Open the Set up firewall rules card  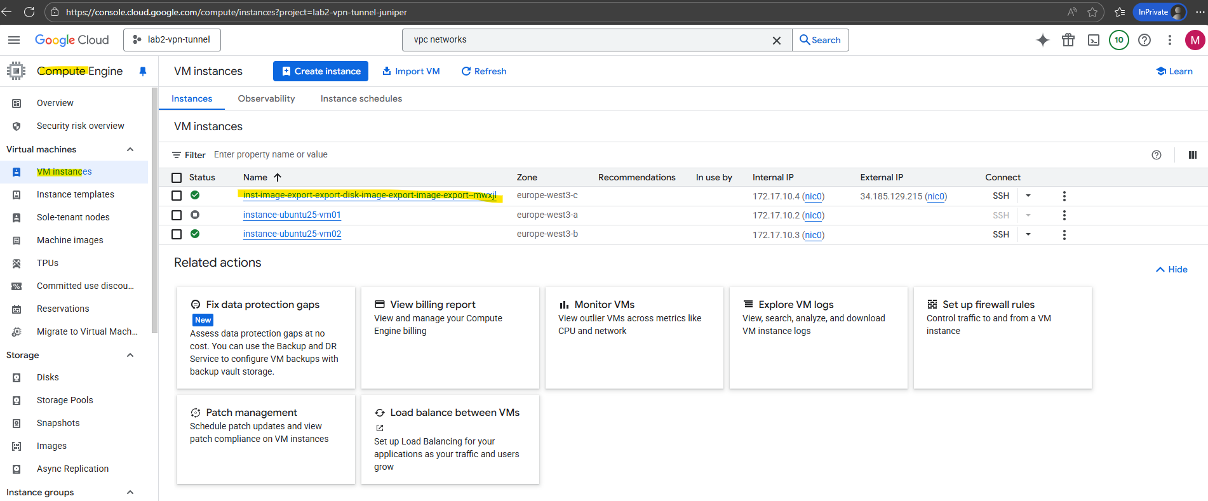tap(1003, 337)
